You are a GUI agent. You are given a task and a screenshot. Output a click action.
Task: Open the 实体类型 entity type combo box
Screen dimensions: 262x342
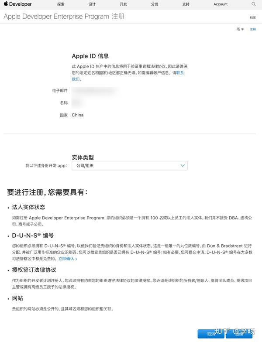point(129,166)
